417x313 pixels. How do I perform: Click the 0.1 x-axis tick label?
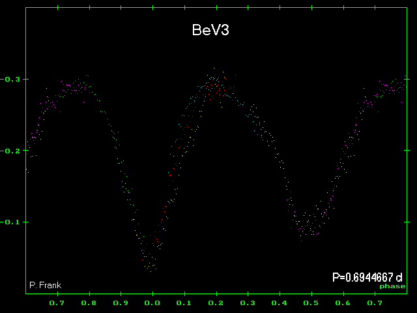pos(184,303)
